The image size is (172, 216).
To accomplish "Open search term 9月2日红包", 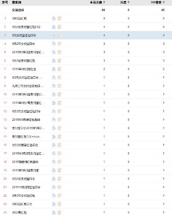I will click(x=19, y=19).
